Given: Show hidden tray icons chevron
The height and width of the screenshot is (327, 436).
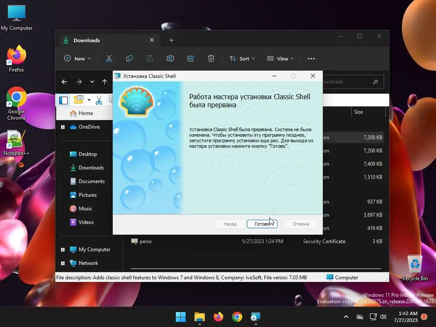Looking at the screenshot, I should click(346, 317).
